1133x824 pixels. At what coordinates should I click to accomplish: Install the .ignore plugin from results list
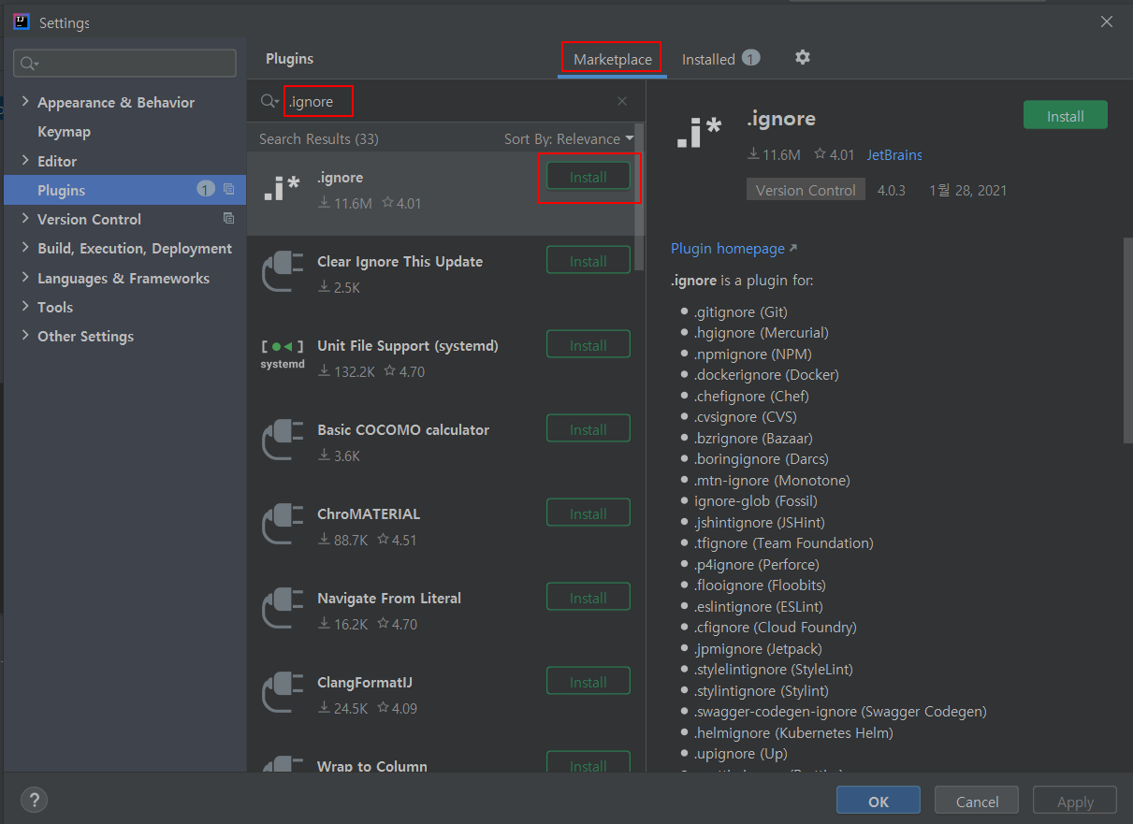point(588,177)
